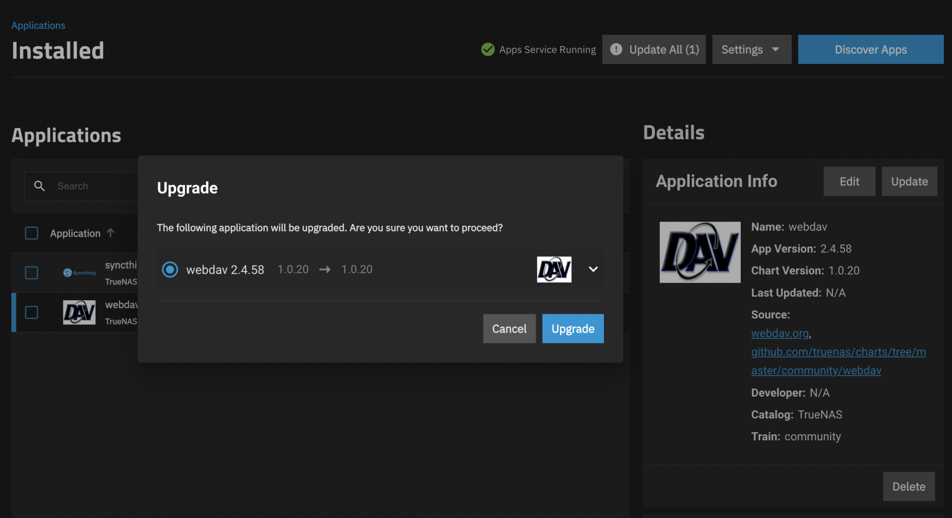Click Update in Application Info
Screen dimensions: 952x518
click(909, 181)
